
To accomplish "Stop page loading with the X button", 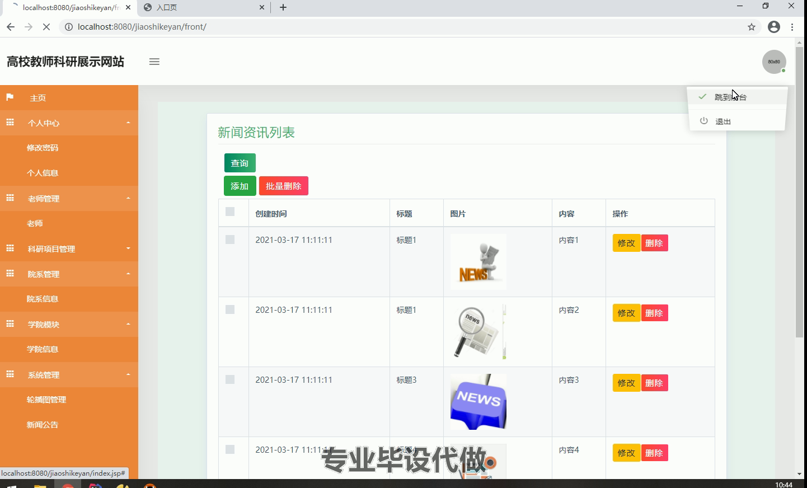I will [x=46, y=27].
